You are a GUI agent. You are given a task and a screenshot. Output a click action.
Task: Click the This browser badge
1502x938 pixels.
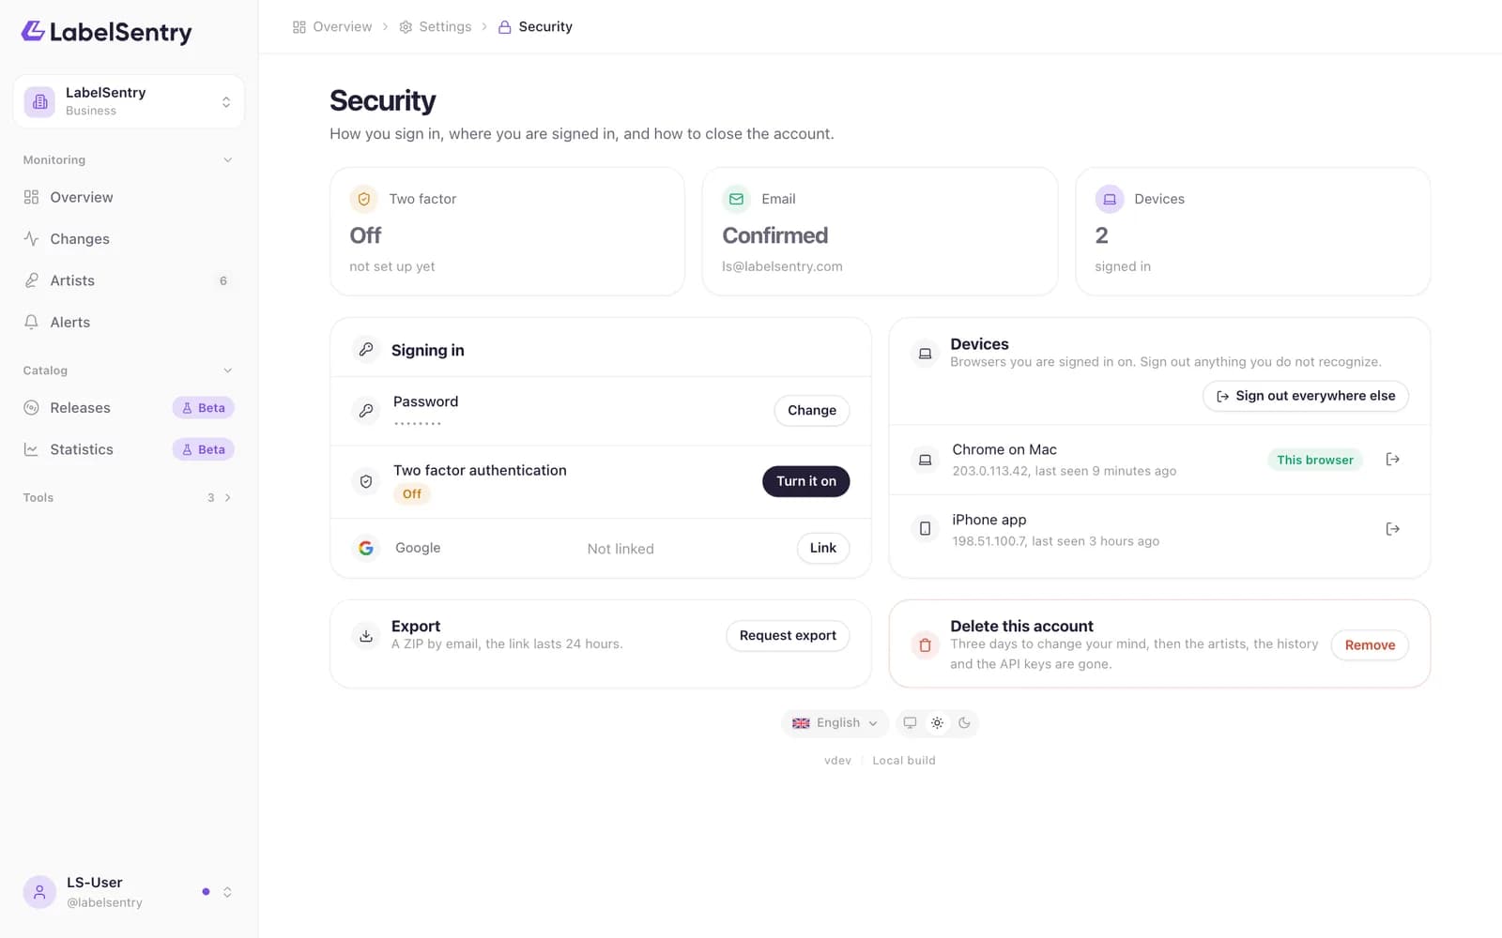click(x=1315, y=460)
